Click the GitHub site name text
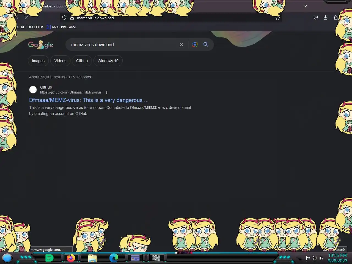 pyautogui.click(x=46, y=87)
